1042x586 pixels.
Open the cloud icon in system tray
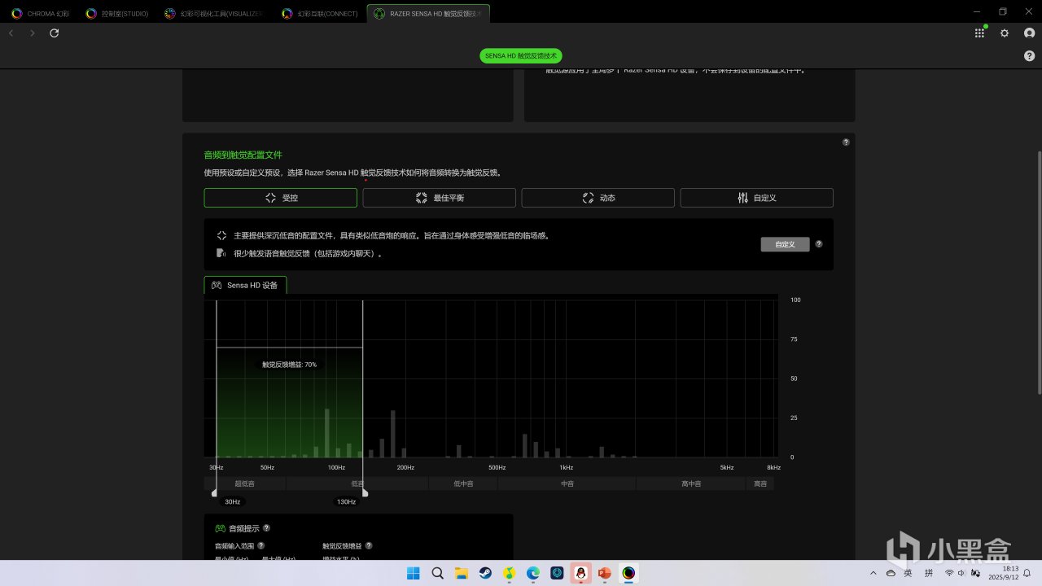[891, 573]
